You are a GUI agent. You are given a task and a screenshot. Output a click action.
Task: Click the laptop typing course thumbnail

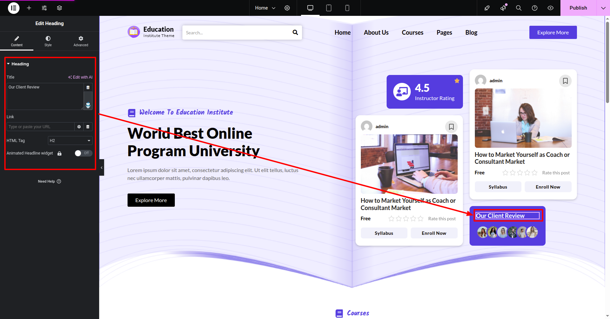(x=409, y=164)
